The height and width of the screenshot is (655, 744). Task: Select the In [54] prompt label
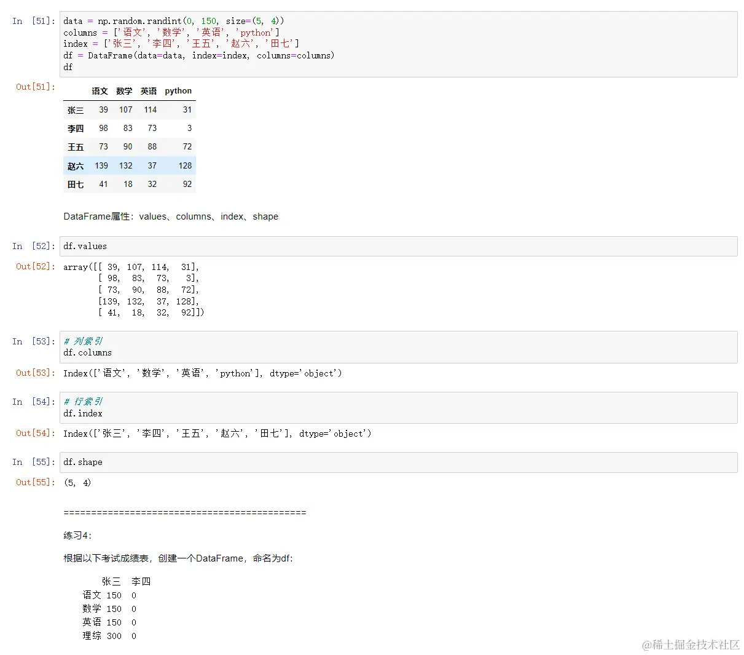tap(34, 402)
